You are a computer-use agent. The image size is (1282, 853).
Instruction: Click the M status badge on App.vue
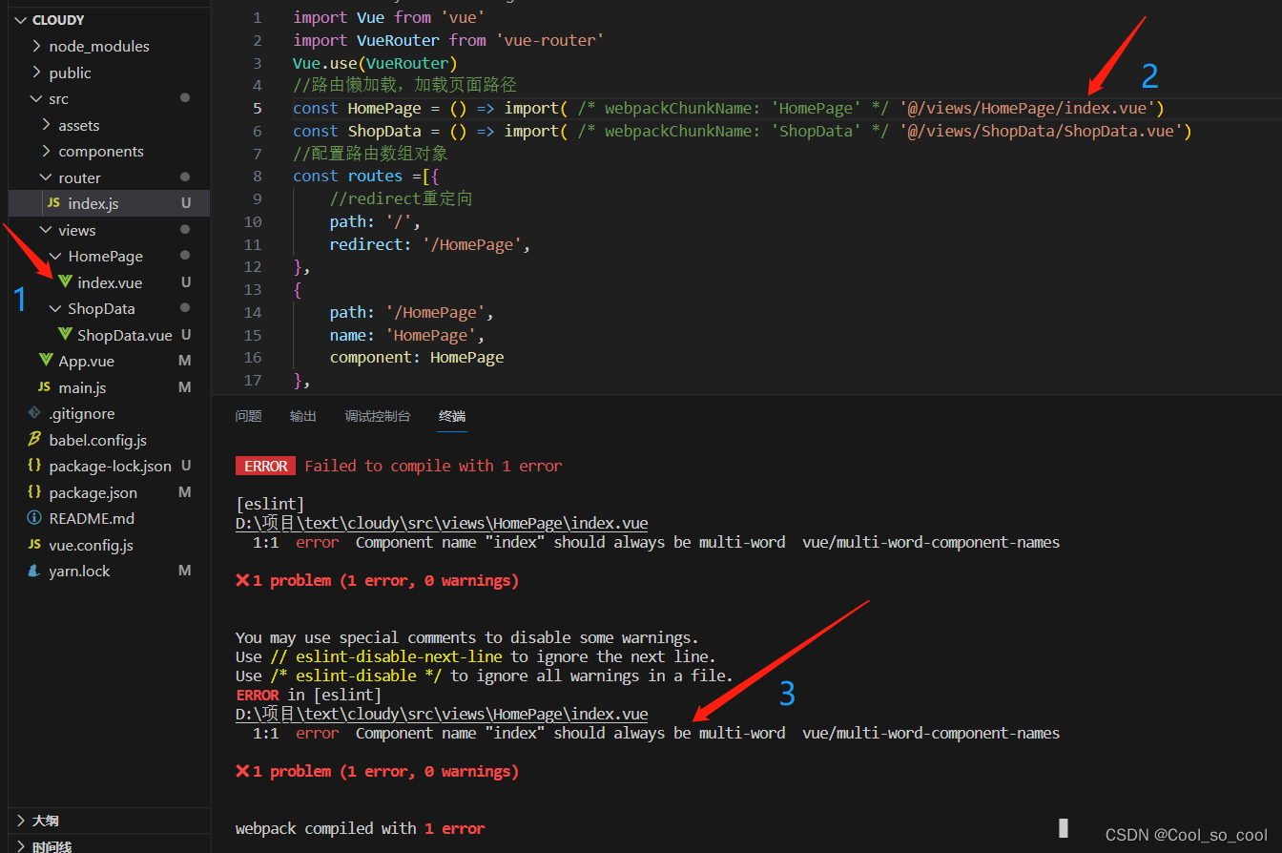185,361
